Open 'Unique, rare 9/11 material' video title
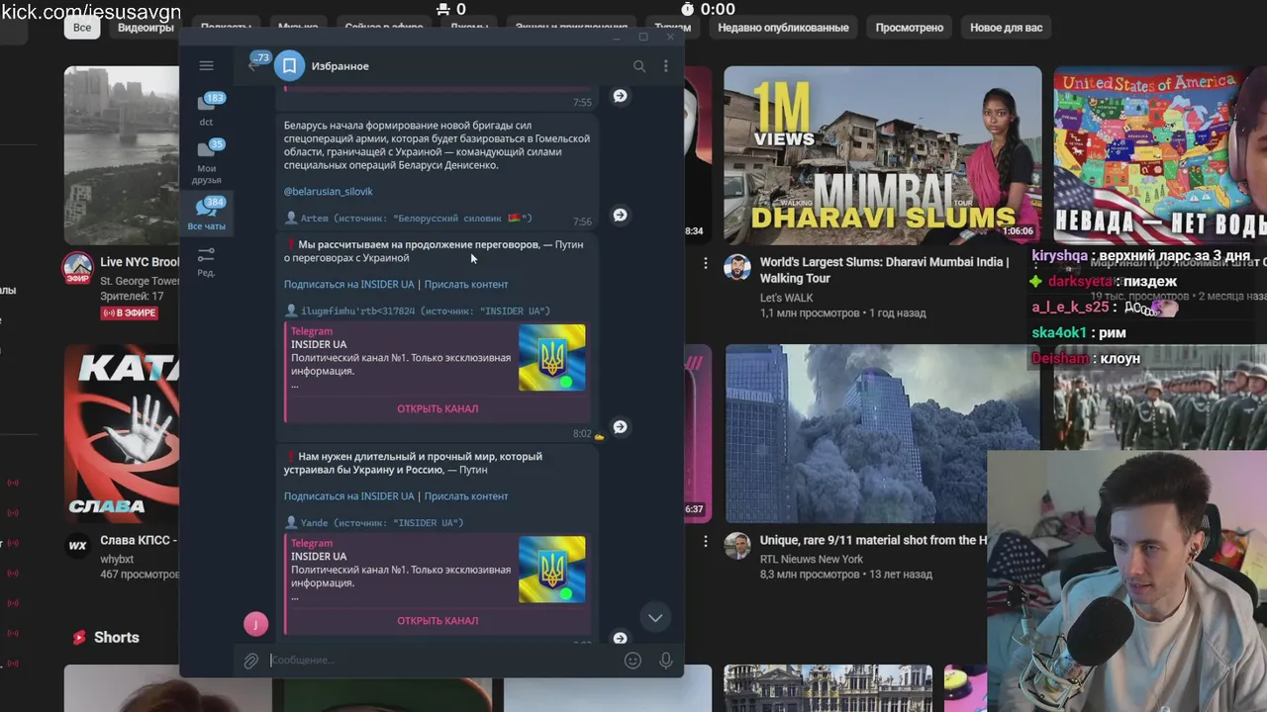 (873, 541)
